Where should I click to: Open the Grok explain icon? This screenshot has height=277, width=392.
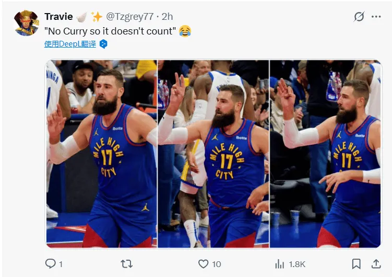[x=359, y=17]
